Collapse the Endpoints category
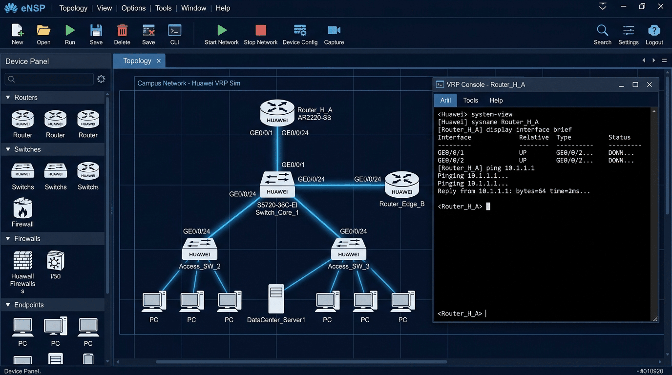This screenshot has height=375, width=672. [x=8, y=305]
